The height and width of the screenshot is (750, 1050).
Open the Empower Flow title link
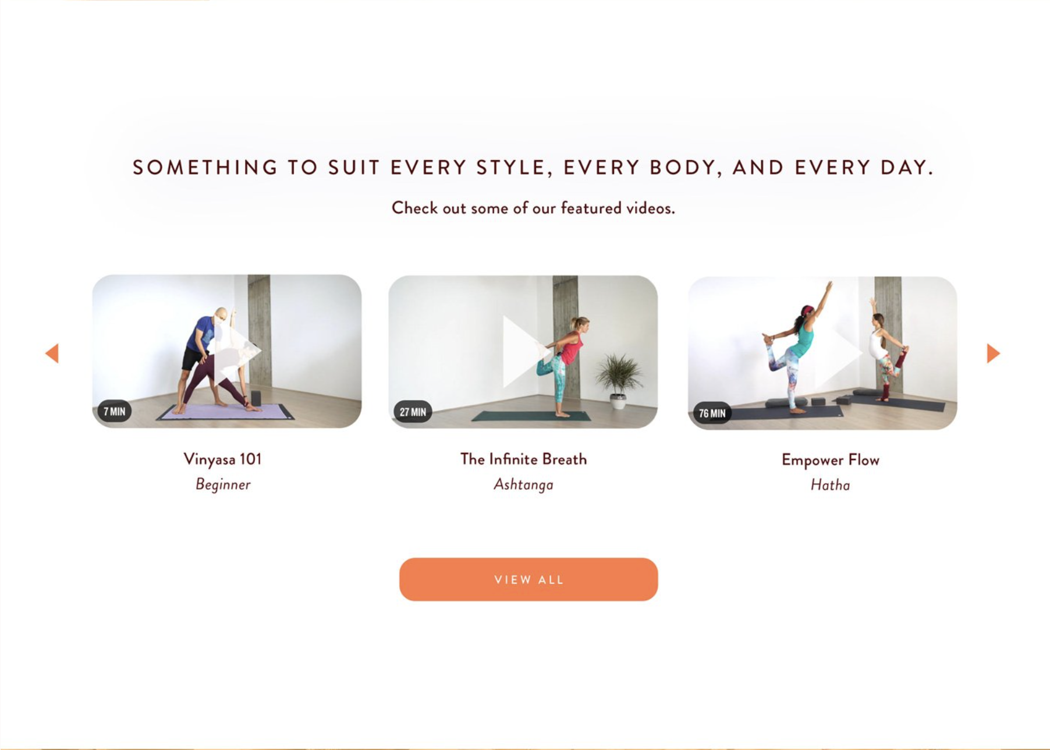[x=830, y=460]
